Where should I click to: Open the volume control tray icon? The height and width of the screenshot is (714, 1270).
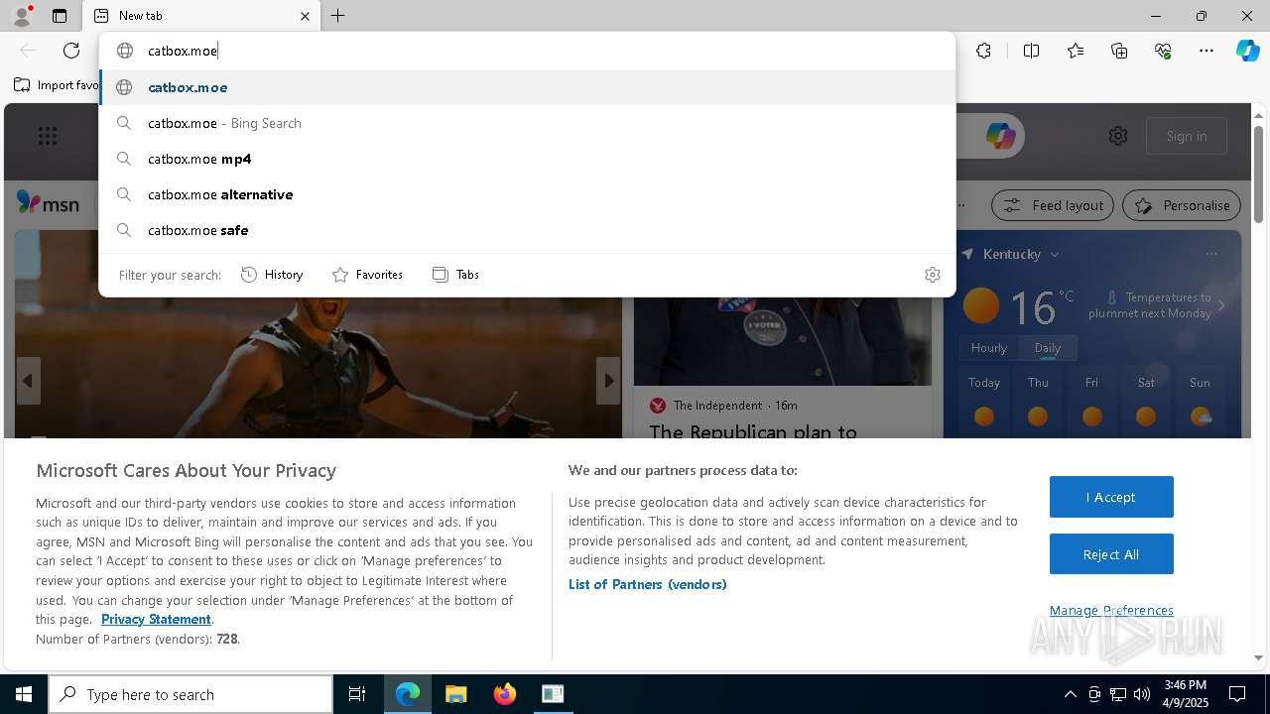pos(1142,694)
